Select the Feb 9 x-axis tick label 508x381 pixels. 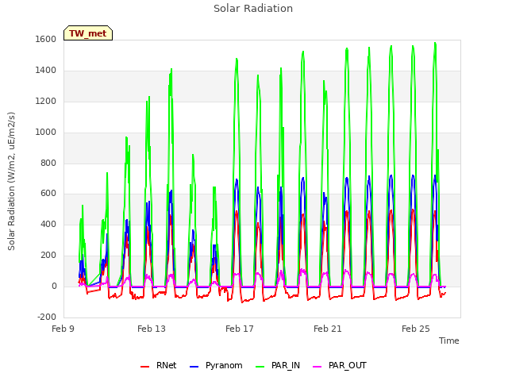coord(63,329)
